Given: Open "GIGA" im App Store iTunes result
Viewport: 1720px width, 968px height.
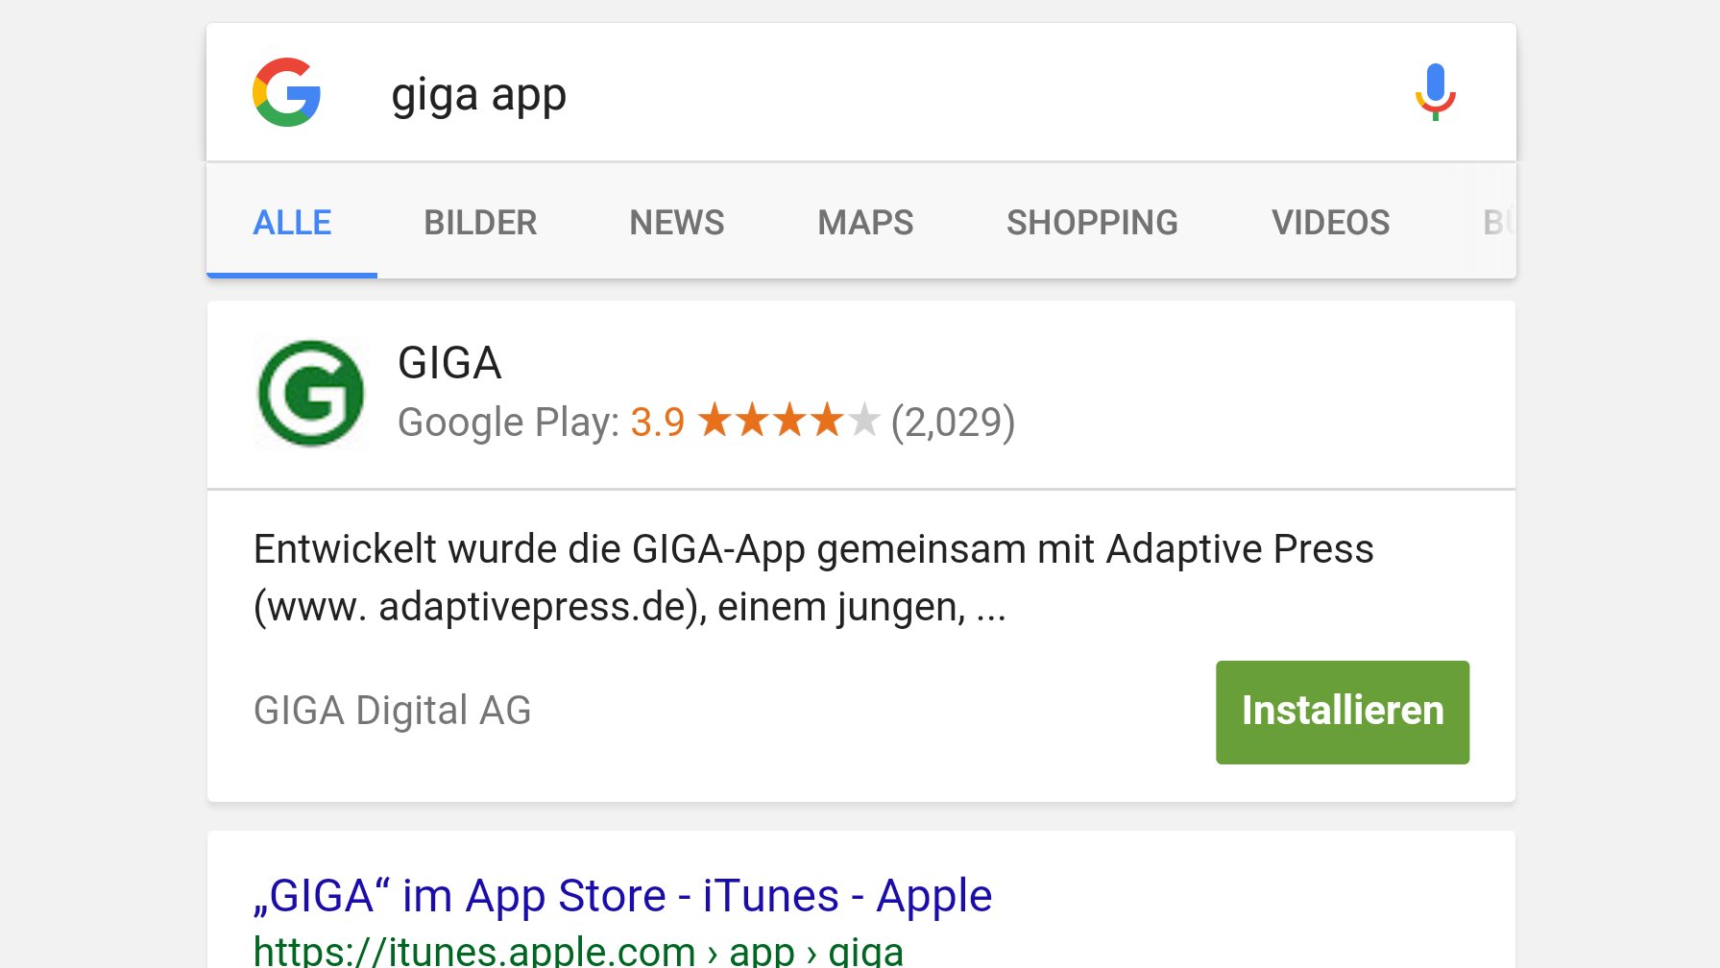Looking at the screenshot, I should (622, 896).
